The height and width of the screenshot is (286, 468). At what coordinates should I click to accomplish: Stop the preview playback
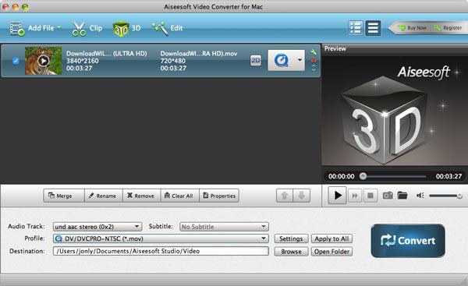coord(370,196)
